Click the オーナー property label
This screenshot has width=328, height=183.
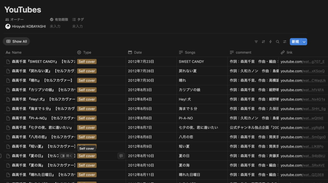[x=14, y=19]
